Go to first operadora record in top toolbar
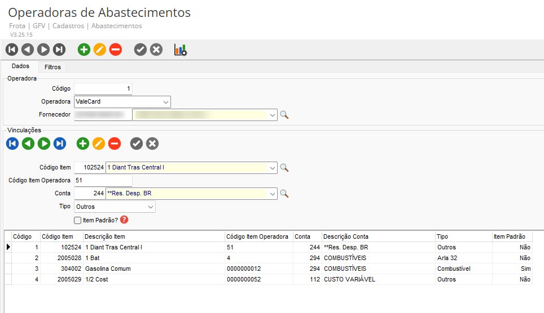 [12, 50]
